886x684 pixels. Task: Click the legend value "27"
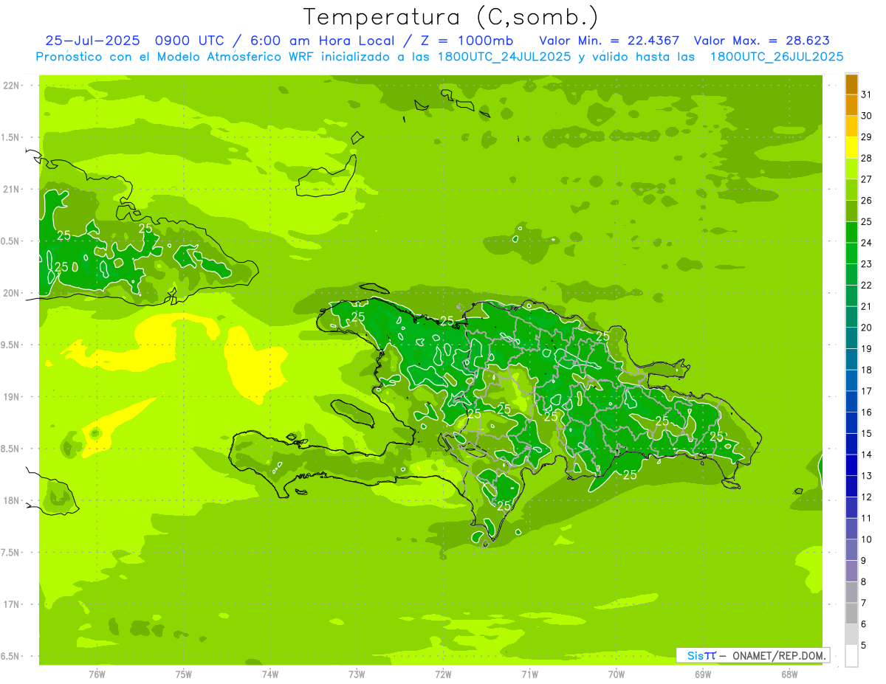tap(867, 179)
